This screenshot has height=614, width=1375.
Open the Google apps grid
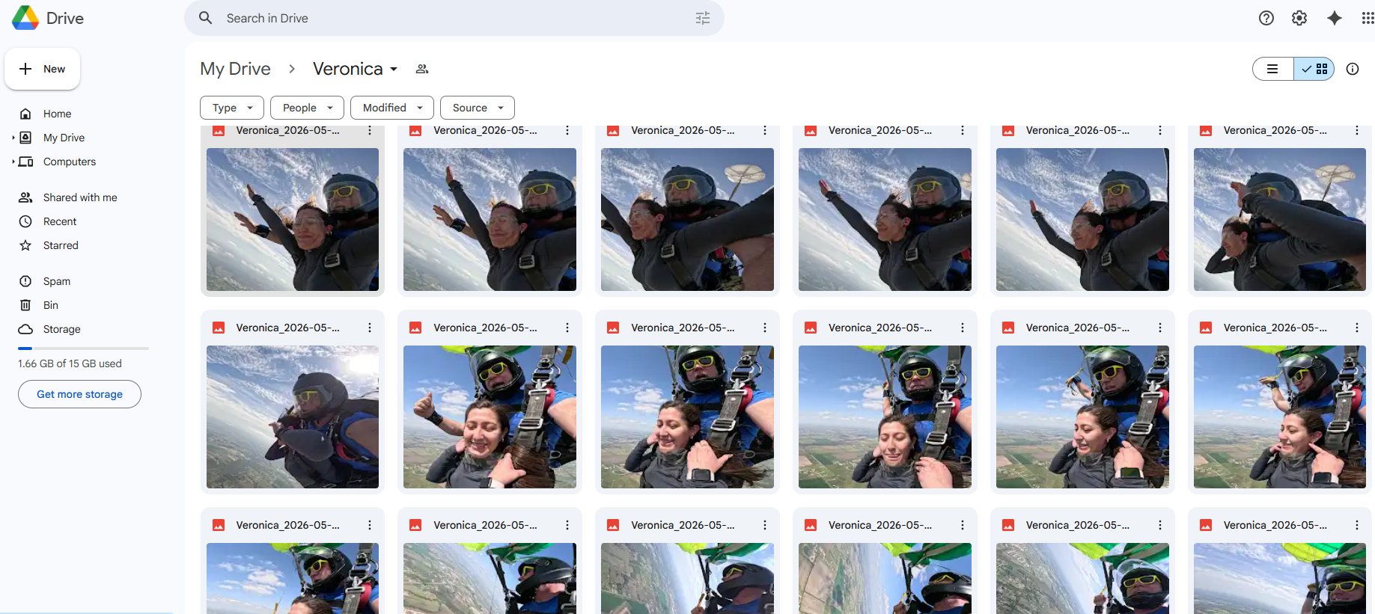1367,18
